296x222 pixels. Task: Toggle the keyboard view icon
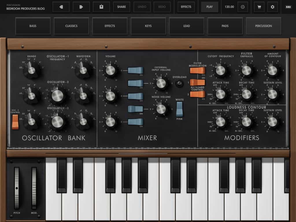(288, 7)
